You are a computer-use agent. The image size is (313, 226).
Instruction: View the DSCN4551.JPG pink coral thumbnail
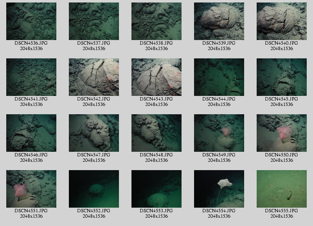click(31, 189)
